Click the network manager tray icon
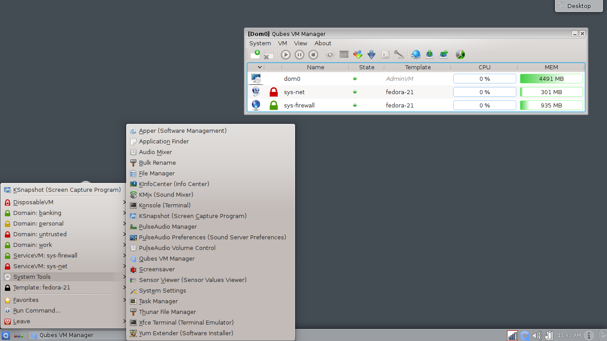Image resolution: width=607 pixels, height=341 pixels. click(x=512, y=335)
